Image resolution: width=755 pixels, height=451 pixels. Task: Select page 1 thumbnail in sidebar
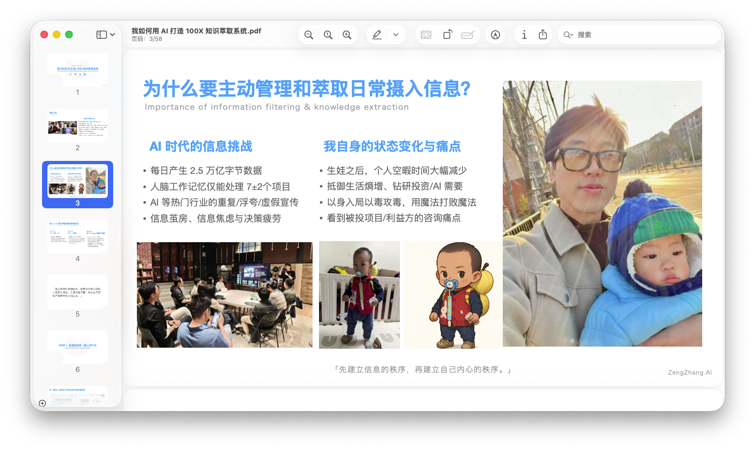click(x=78, y=70)
